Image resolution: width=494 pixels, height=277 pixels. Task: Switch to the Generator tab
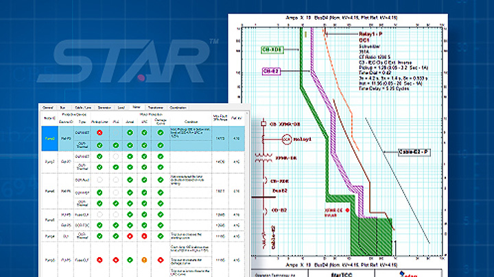(x=104, y=108)
